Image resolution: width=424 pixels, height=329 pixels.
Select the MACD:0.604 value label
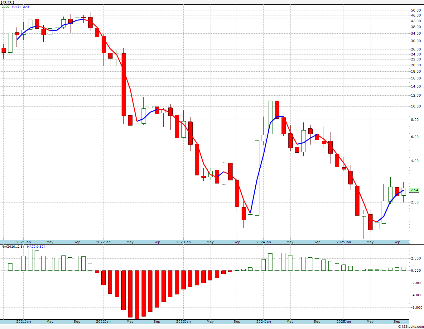[36, 246]
